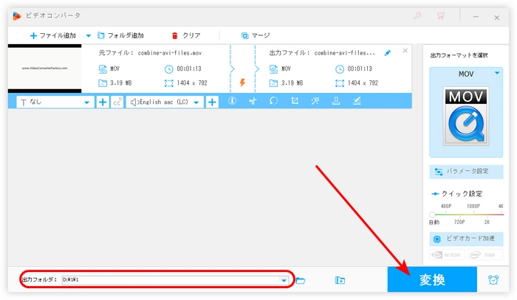517x300 pixels.
Task: Open the magic wand effects tool
Action: (315, 101)
